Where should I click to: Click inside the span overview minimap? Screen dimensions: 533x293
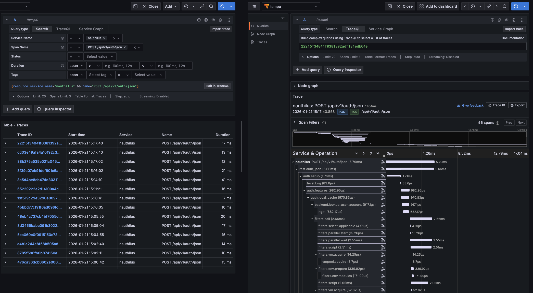408,139
